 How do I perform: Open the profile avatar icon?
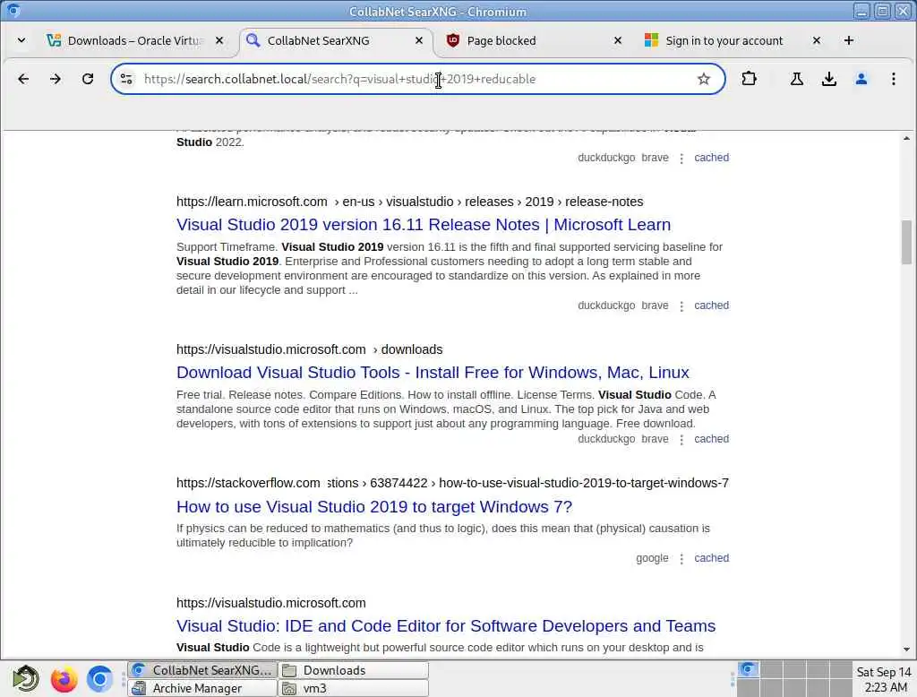pos(861,79)
